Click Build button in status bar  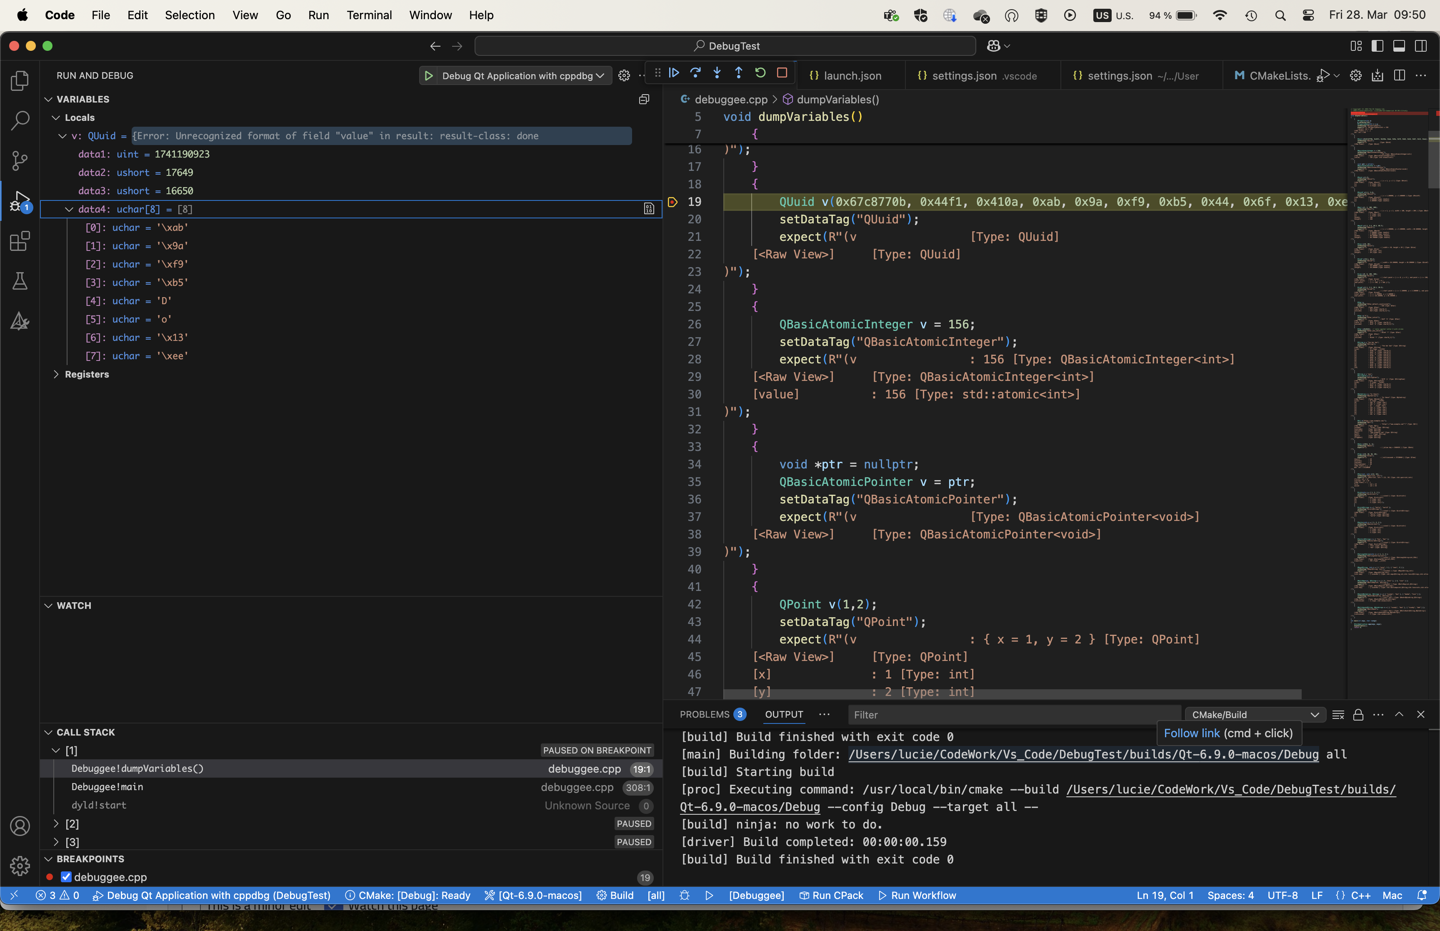coord(615,895)
